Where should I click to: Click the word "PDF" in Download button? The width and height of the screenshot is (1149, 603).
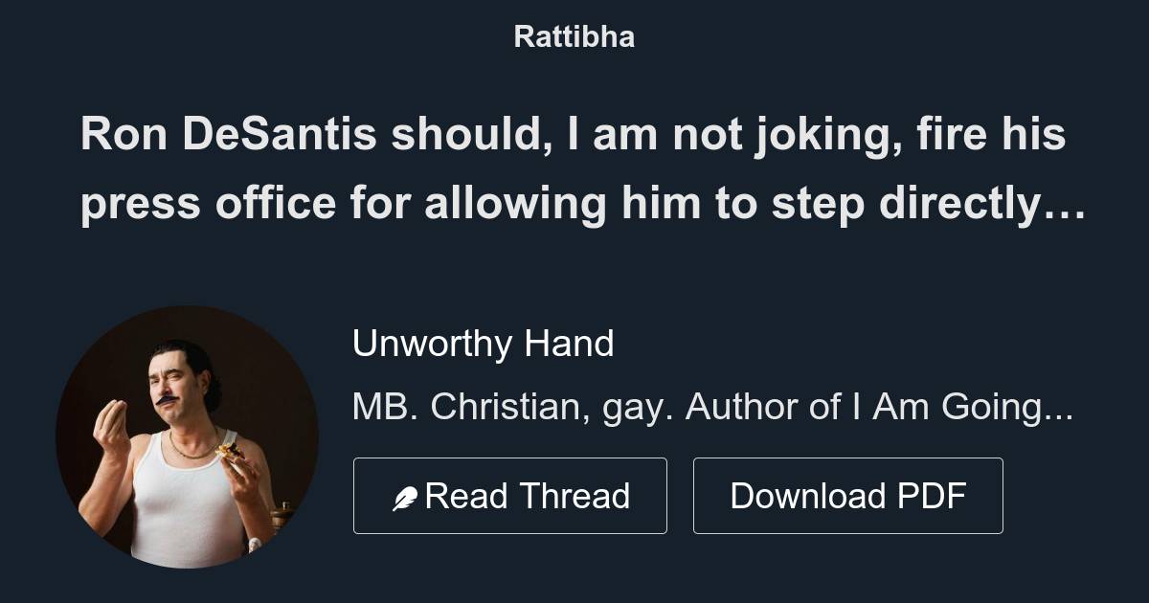932,496
